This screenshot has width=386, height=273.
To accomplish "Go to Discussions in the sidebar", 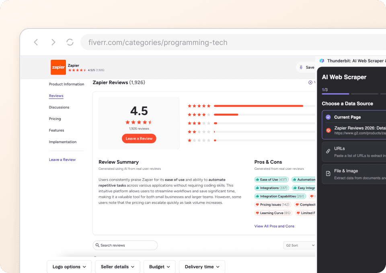I will pyautogui.click(x=59, y=107).
